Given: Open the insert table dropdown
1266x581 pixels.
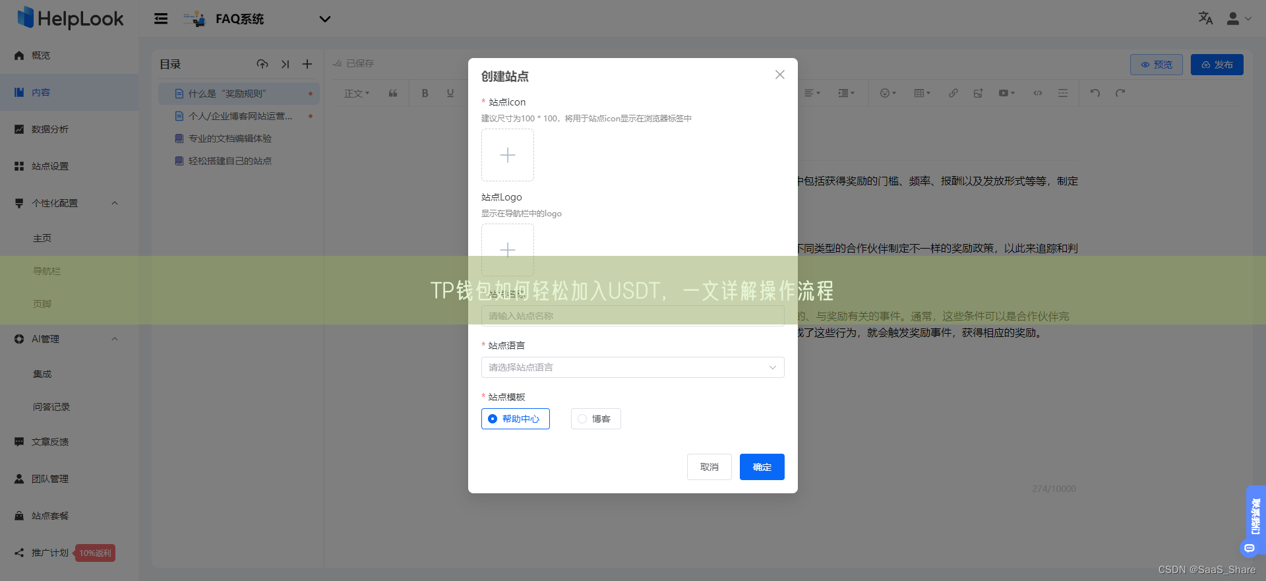Looking at the screenshot, I should pos(922,93).
